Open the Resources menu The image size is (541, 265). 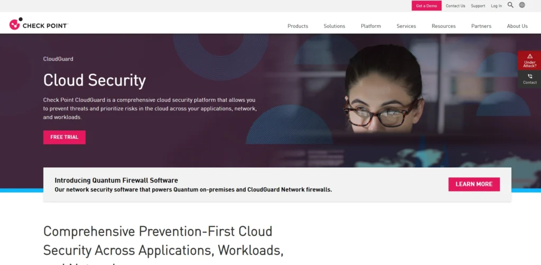click(443, 26)
